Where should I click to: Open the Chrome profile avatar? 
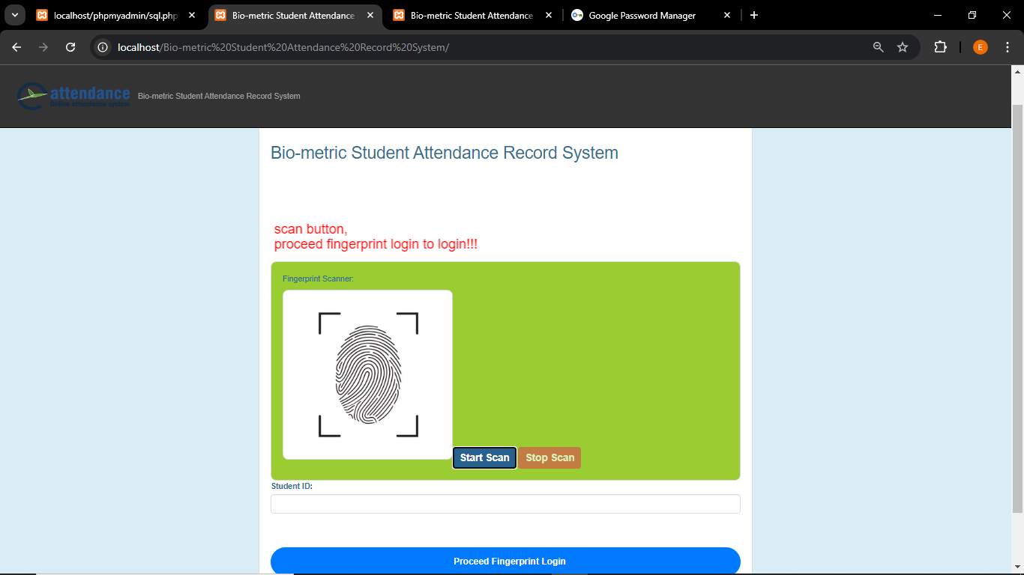coord(981,47)
